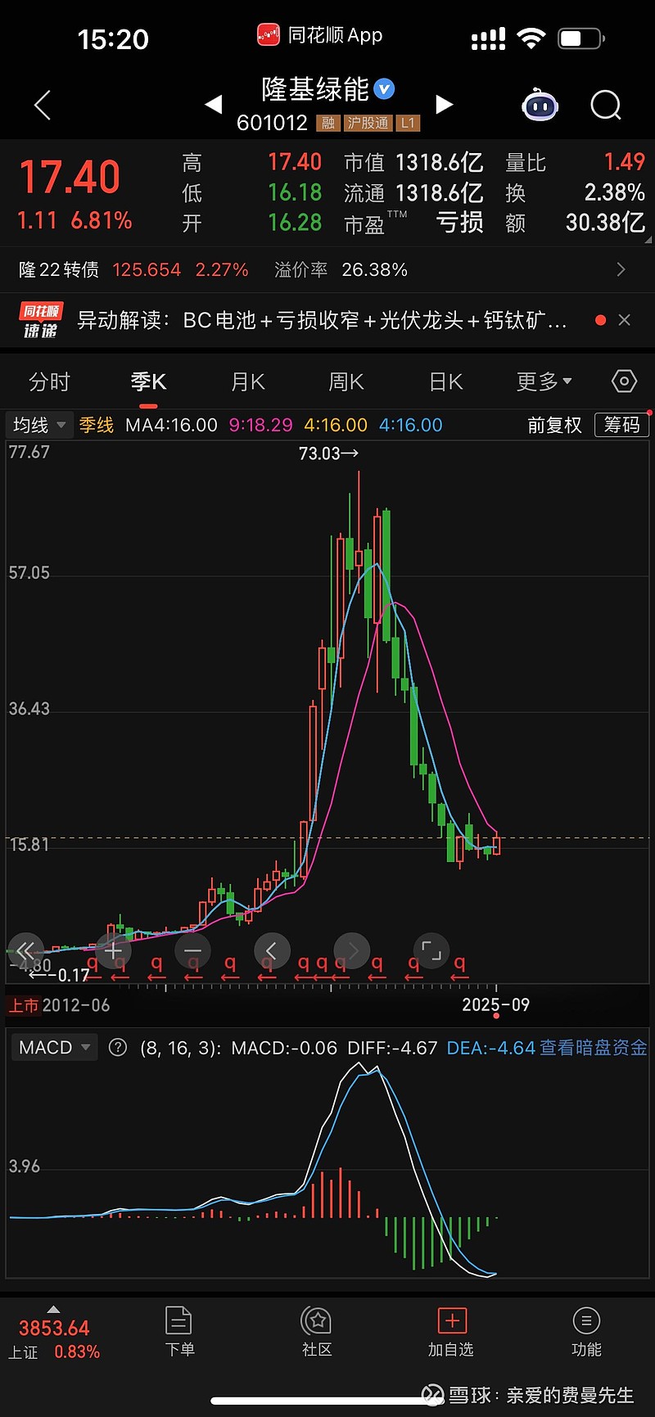Dismiss the news ticker with X

625,320
